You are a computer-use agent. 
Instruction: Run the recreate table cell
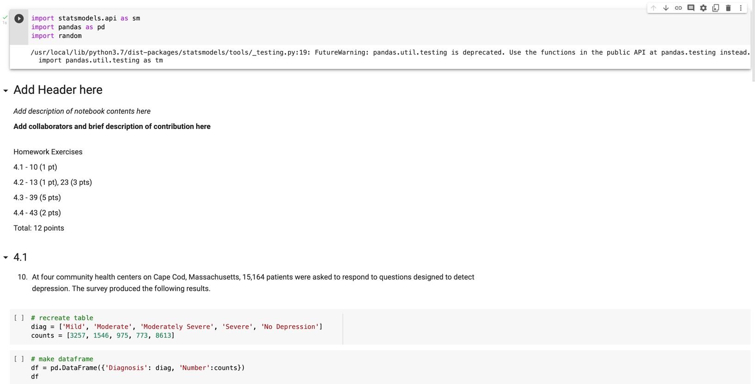point(19,318)
